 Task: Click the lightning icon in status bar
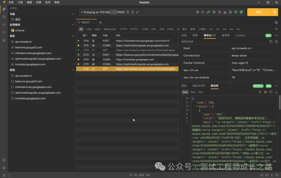[x=272, y=175]
